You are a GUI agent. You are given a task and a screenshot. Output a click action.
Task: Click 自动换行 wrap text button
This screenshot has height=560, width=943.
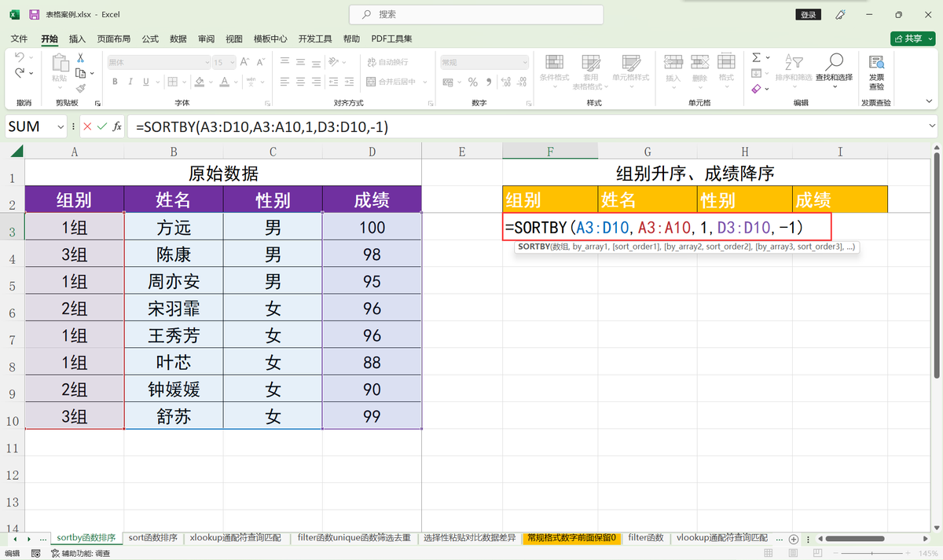point(387,62)
